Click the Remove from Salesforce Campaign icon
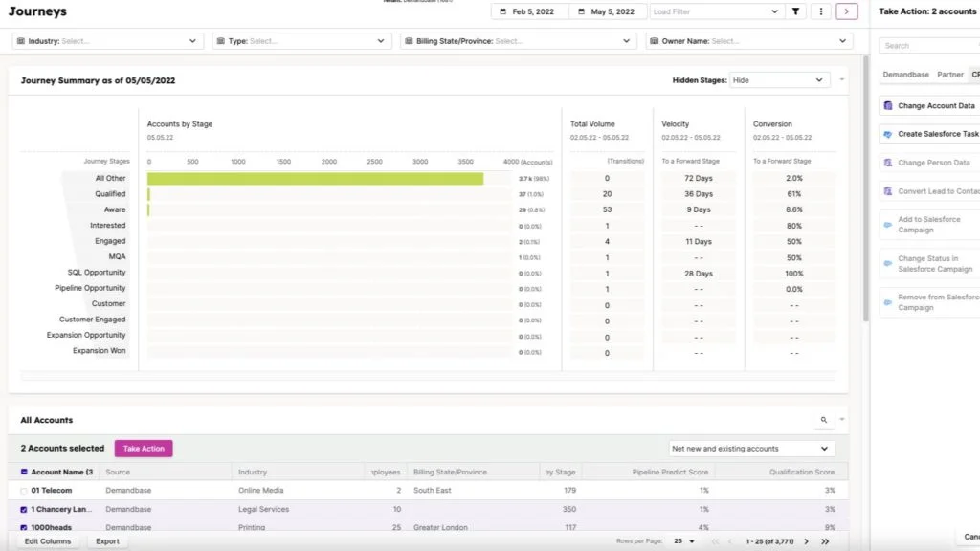 point(888,302)
